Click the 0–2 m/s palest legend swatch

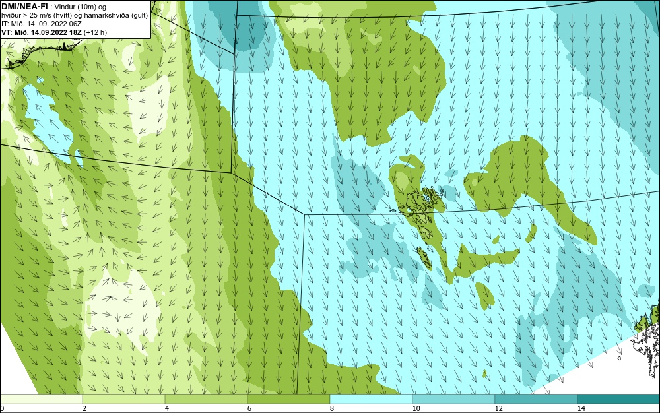pyautogui.click(x=41, y=398)
